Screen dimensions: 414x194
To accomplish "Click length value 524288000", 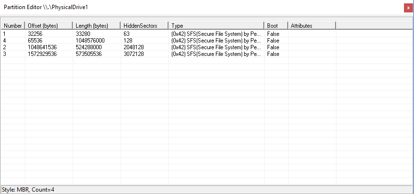I will (89, 47).
